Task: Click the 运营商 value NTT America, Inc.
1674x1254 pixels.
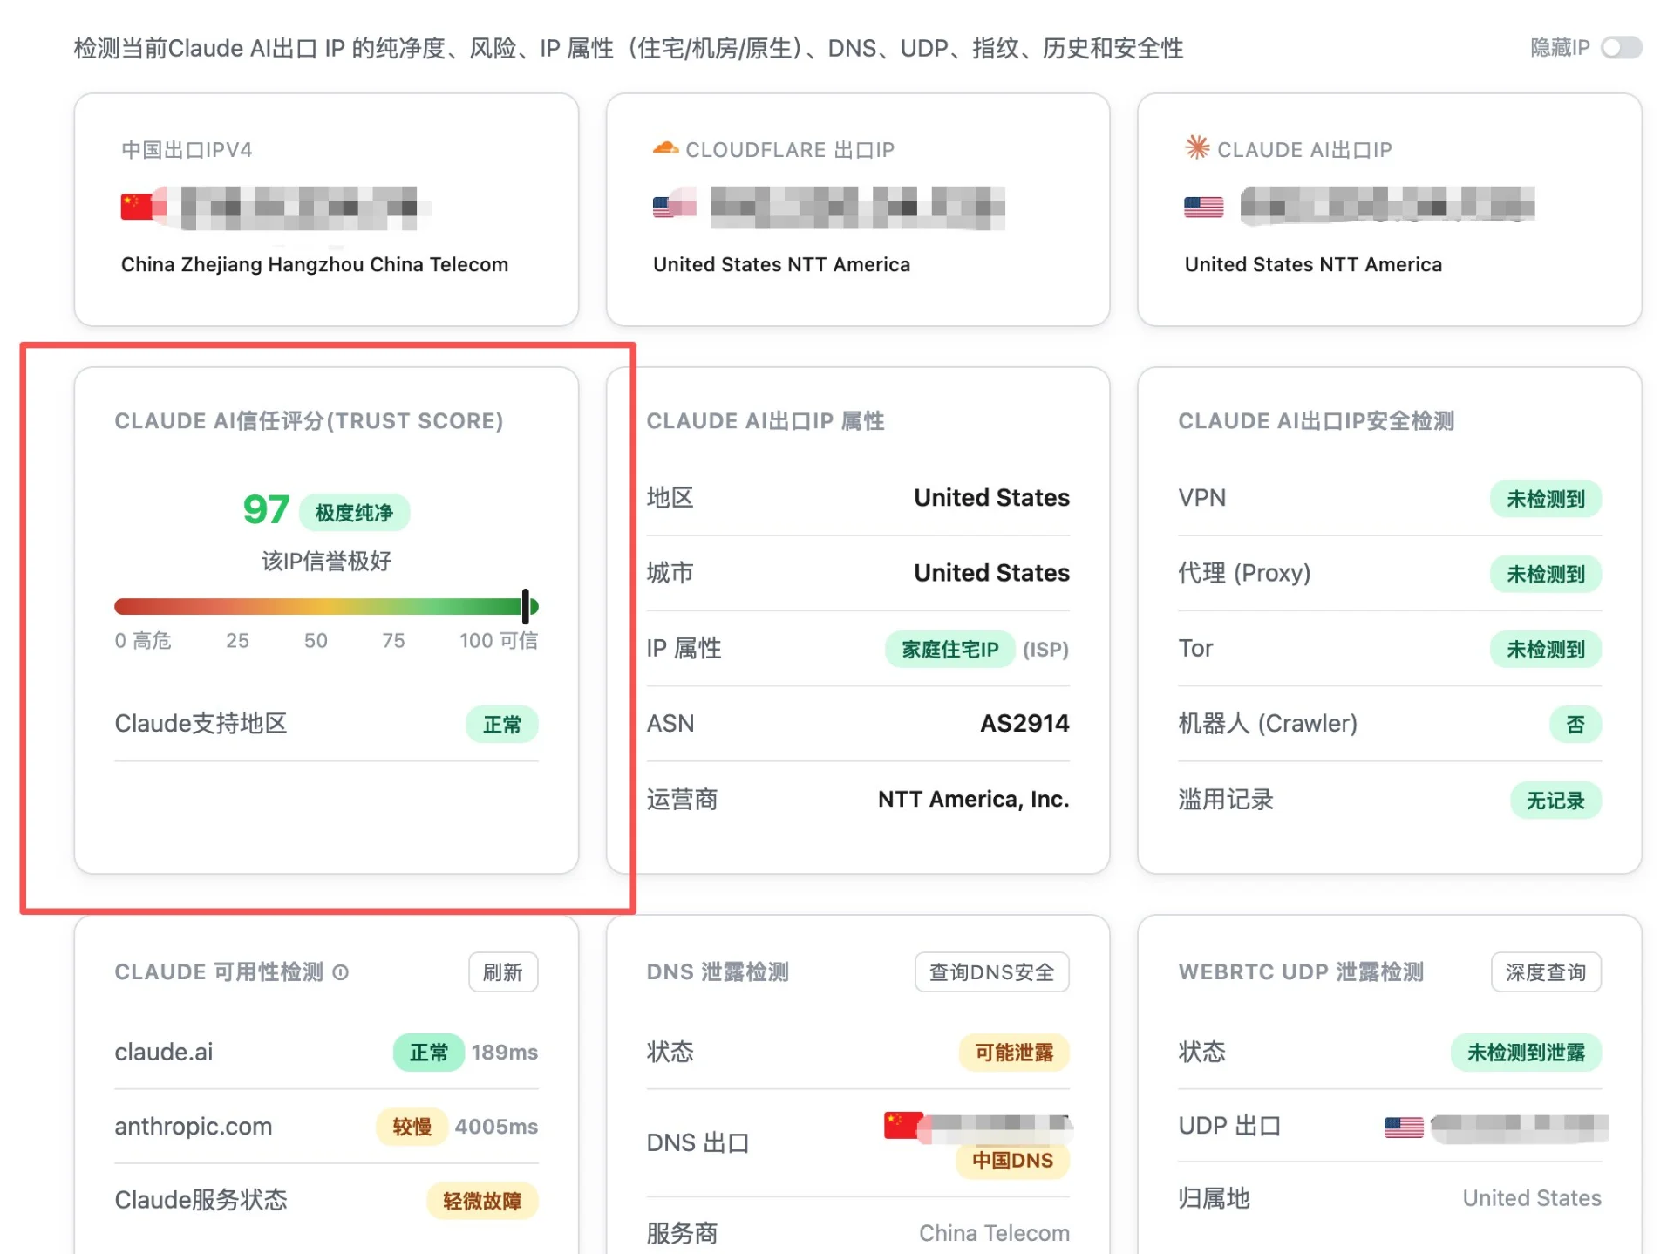Action: (x=973, y=799)
